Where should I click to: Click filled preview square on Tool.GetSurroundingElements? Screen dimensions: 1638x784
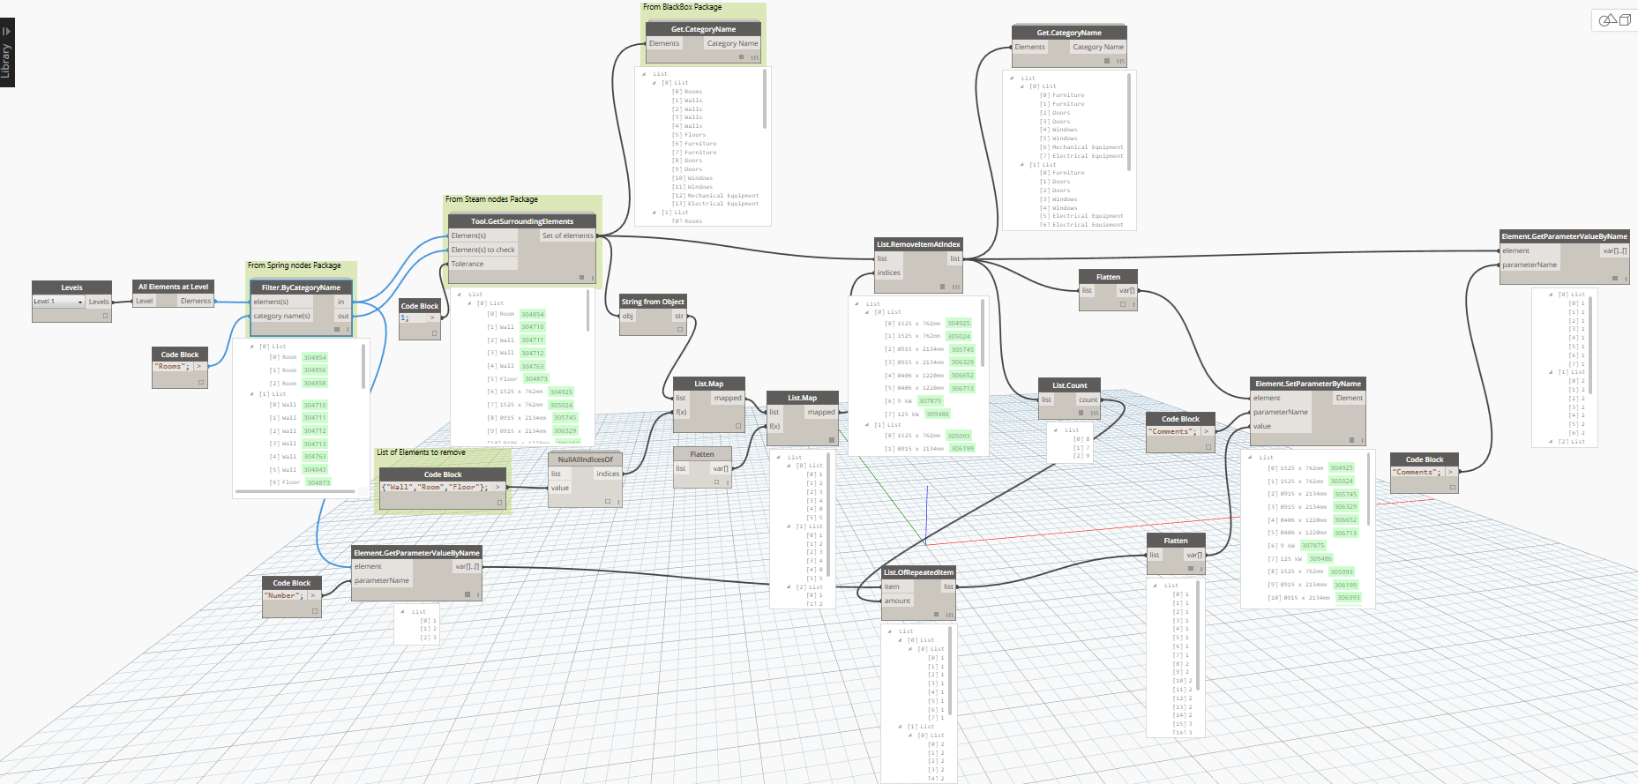pyautogui.click(x=581, y=278)
